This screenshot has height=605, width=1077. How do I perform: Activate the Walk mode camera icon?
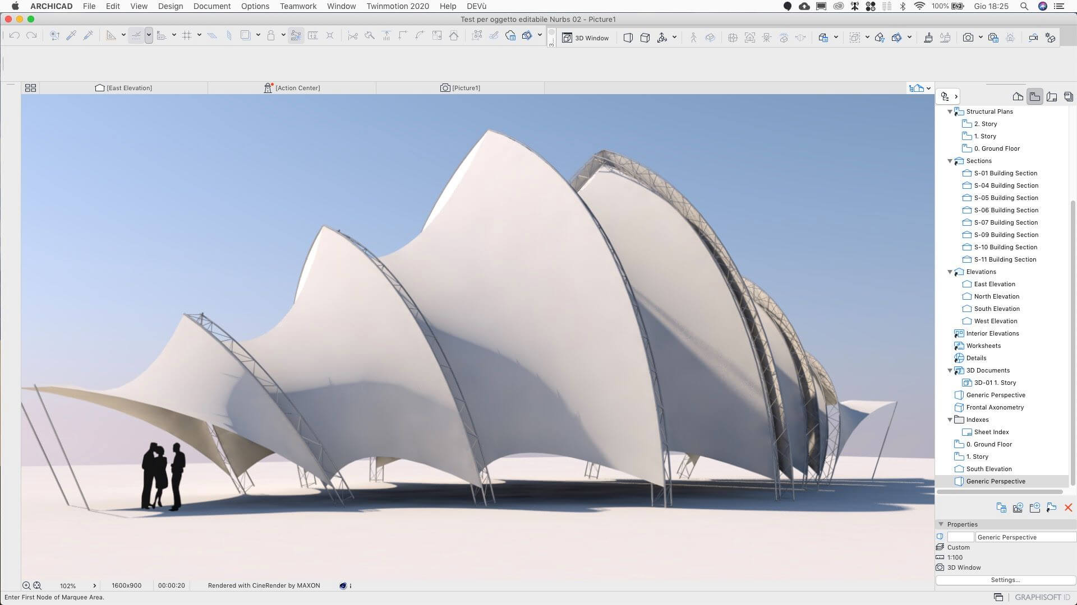pyautogui.click(x=693, y=37)
